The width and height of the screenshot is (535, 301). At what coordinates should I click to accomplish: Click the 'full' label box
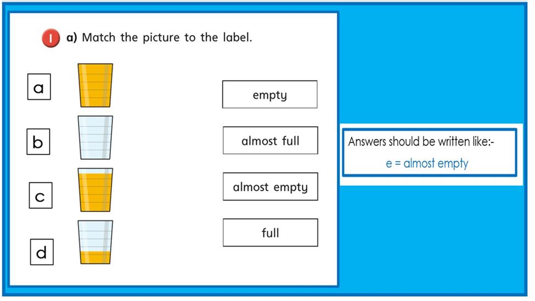click(270, 233)
